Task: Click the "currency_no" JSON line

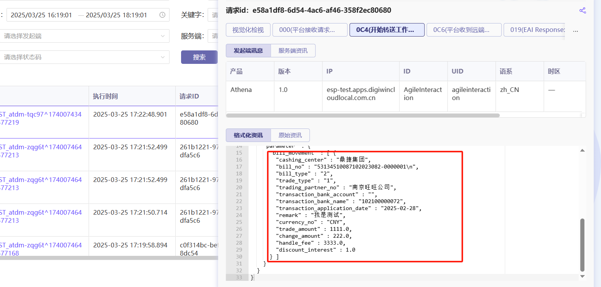Action: [311, 222]
